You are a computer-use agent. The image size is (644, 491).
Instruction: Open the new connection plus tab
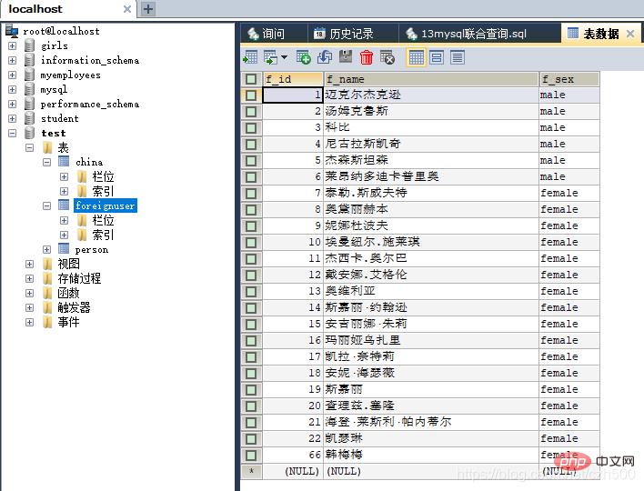click(x=148, y=9)
